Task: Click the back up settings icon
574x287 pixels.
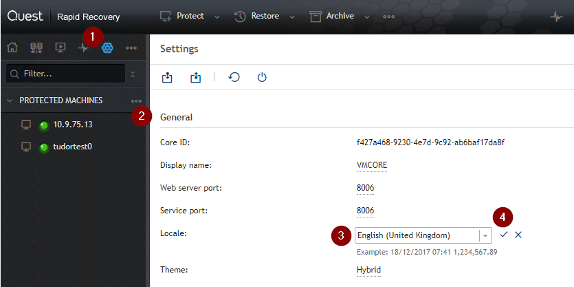Action: 167,77
